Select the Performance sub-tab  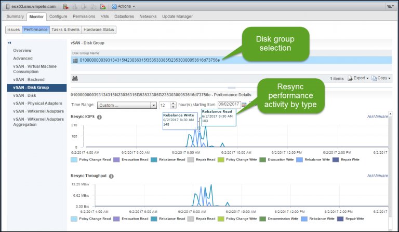36,30
